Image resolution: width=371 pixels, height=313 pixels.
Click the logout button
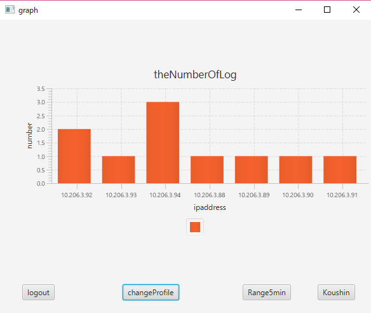tap(38, 293)
